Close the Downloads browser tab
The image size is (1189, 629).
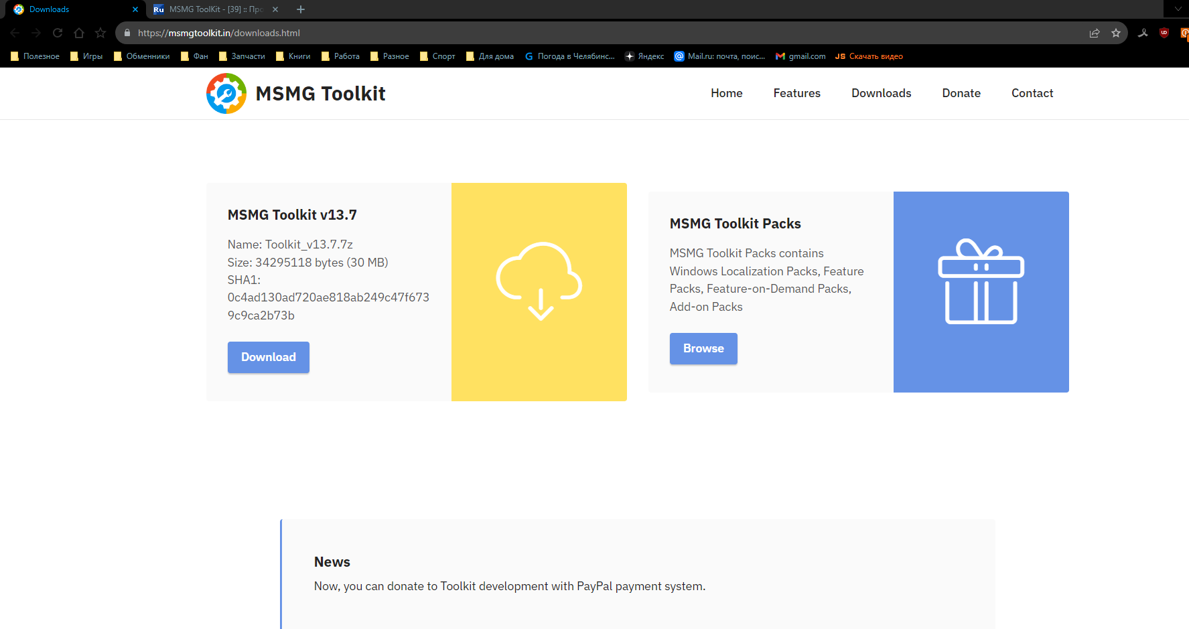[x=135, y=9]
